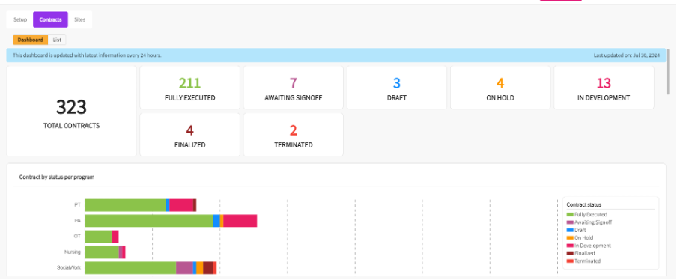Screen dimensions: 677x280
Task: Click the Finalized dark red legend swatch
Action: tap(570, 253)
